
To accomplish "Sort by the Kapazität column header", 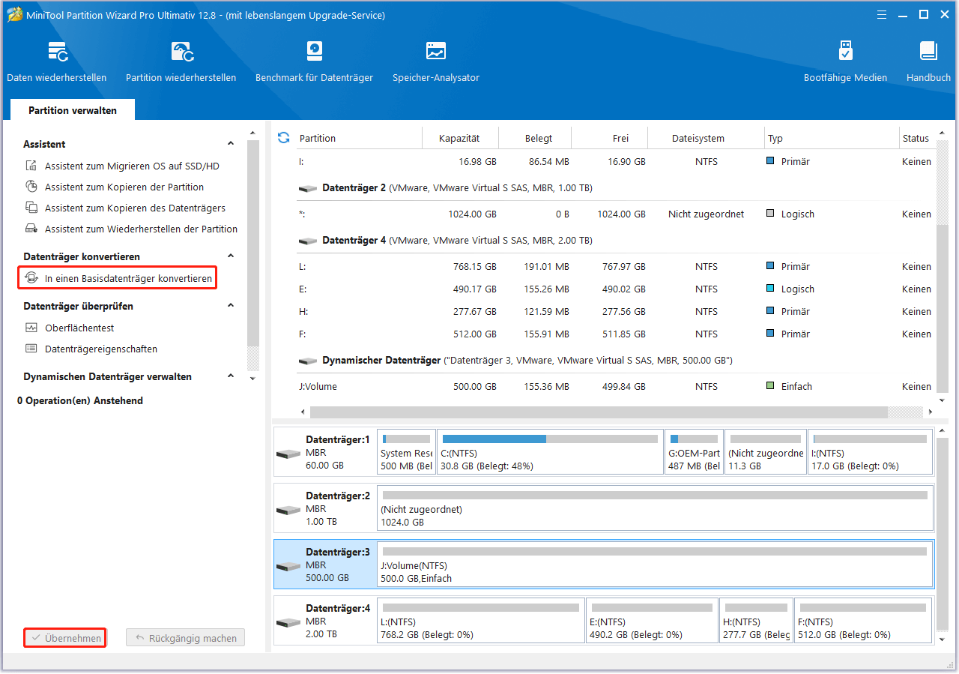I will [459, 139].
